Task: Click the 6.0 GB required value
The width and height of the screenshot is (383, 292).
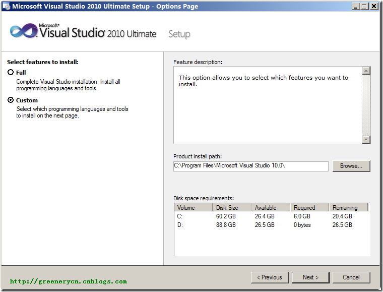Action: click(x=302, y=216)
